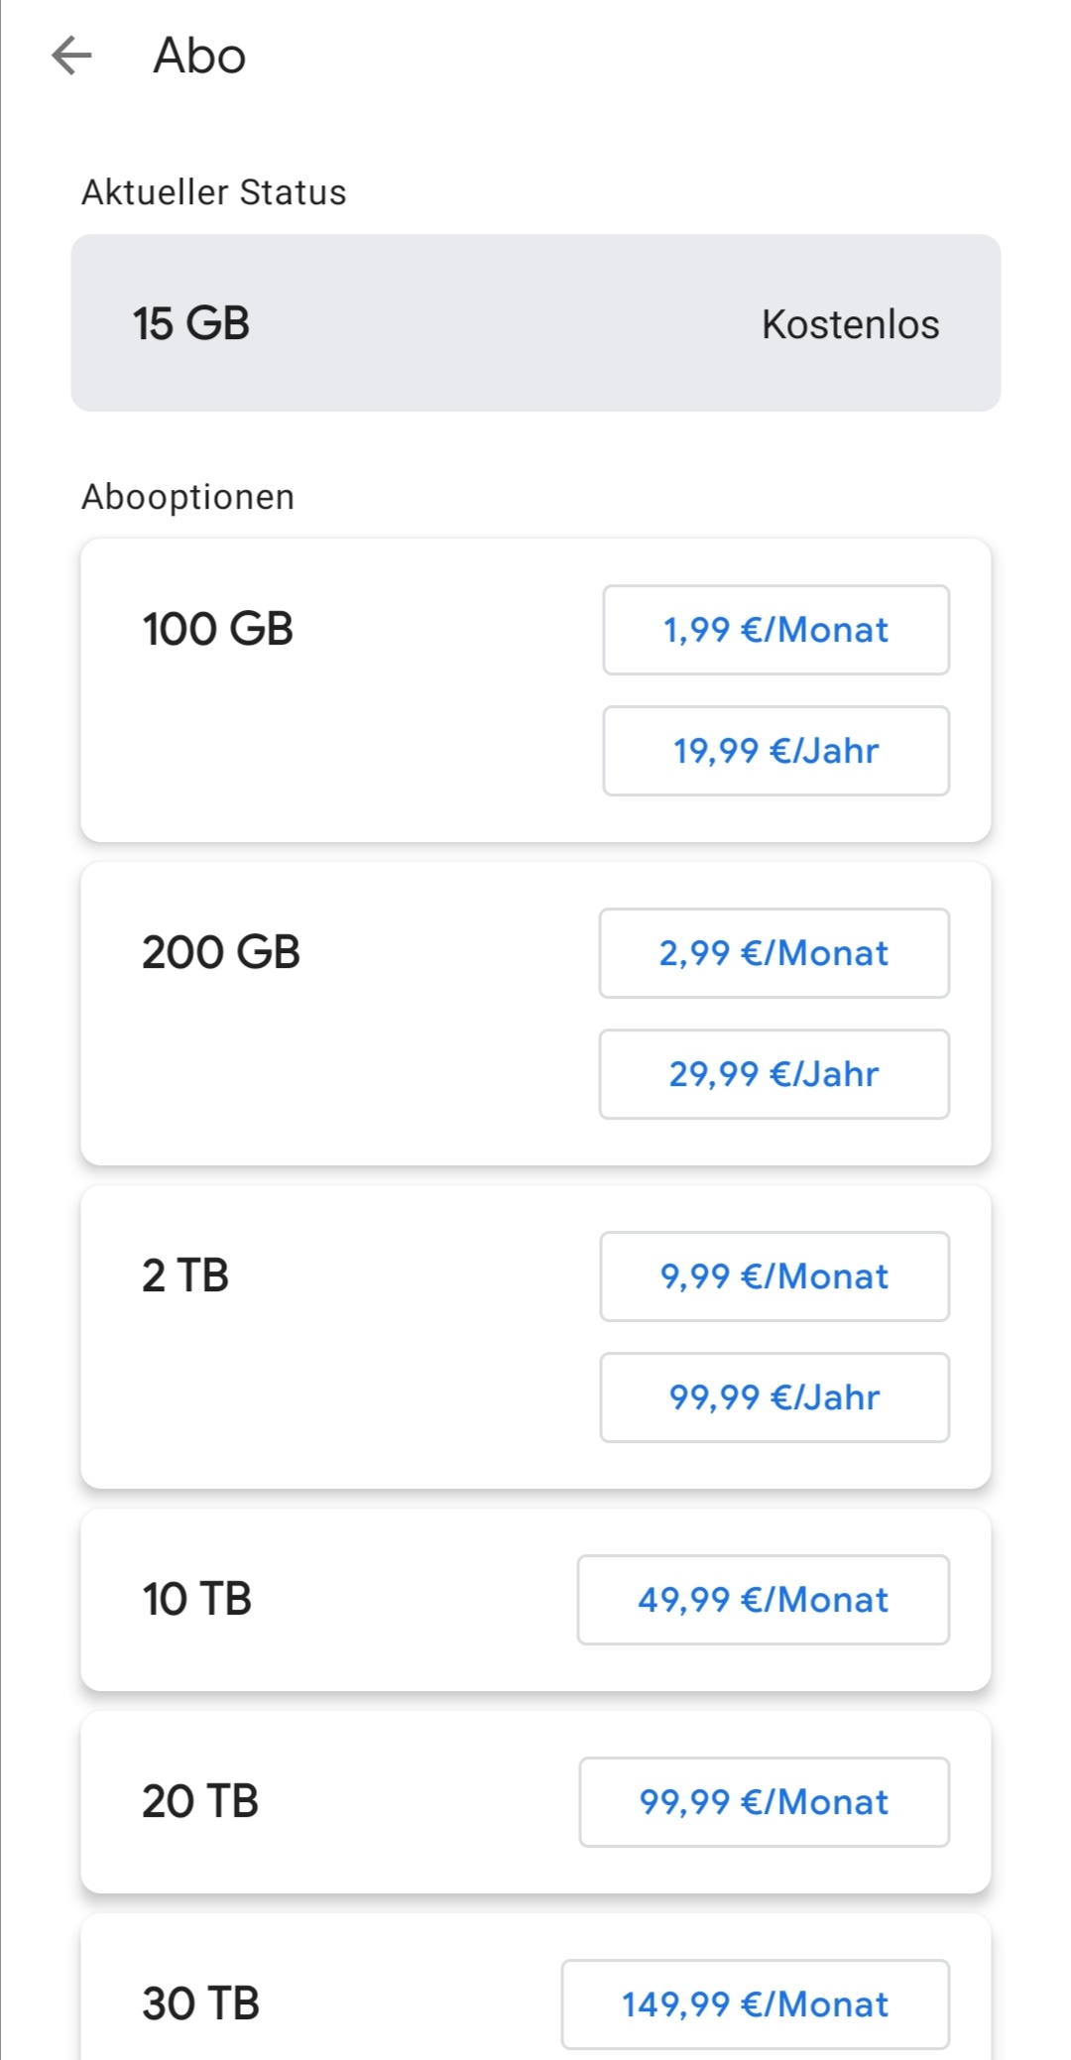Click the Kostenlos text
Image resolution: width=1071 pixels, height=2060 pixels.
(x=850, y=324)
